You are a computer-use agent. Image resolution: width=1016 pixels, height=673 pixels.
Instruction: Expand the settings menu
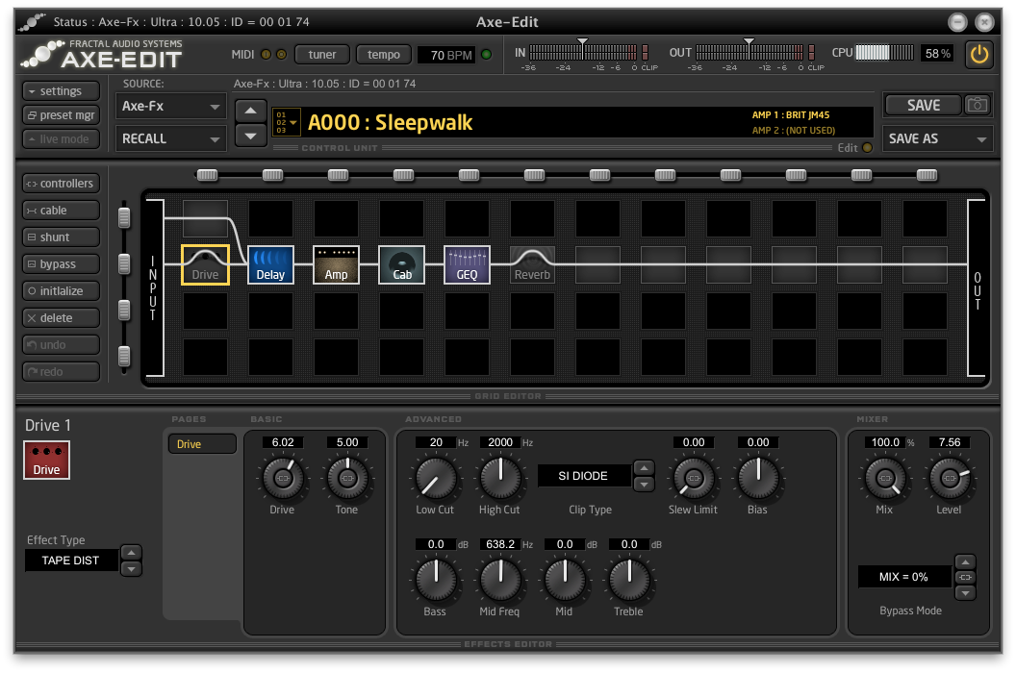61,90
